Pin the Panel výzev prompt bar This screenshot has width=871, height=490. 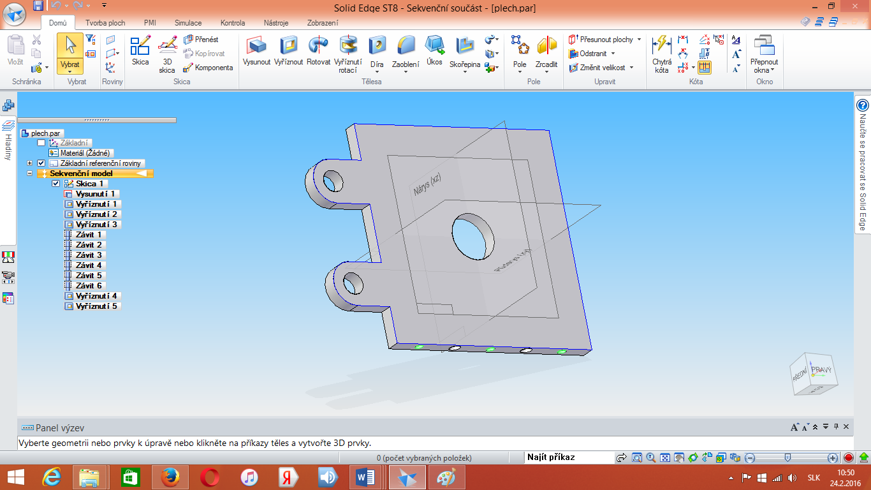[836, 427]
